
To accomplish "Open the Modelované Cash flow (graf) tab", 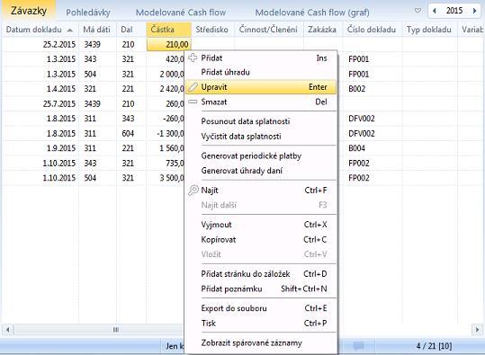I will [x=312, y=13].
